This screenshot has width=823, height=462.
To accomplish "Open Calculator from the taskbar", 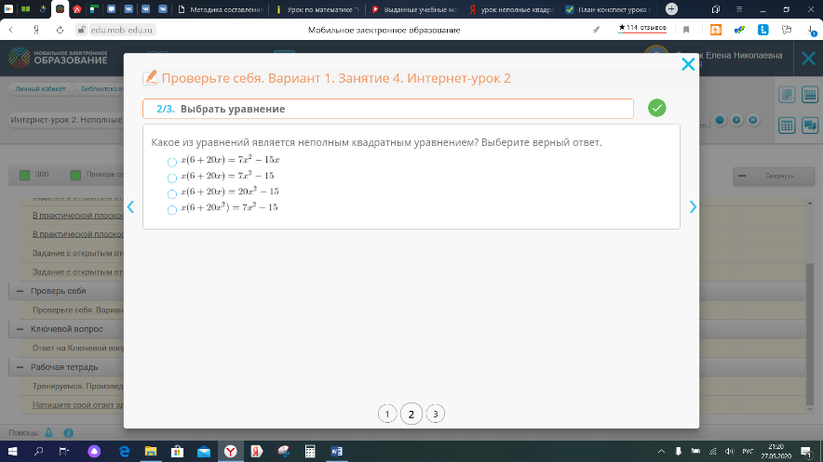I will (x=310, y=451).
